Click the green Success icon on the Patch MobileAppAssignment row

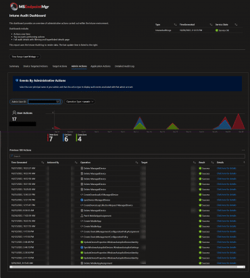click(x=200, y=216)
